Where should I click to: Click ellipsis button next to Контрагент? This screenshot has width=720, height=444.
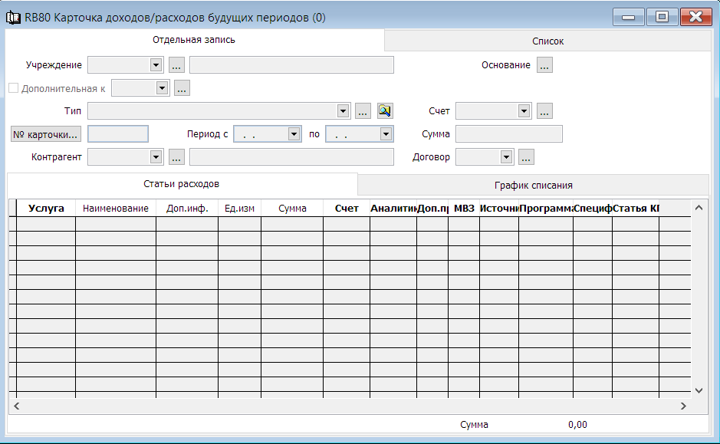177,157
